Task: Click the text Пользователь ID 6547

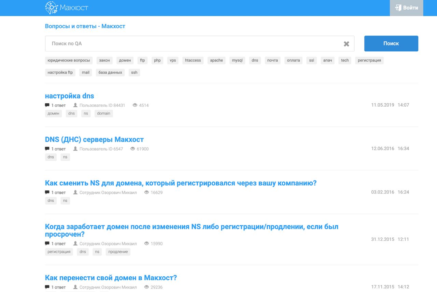Action: pos(101,149)
